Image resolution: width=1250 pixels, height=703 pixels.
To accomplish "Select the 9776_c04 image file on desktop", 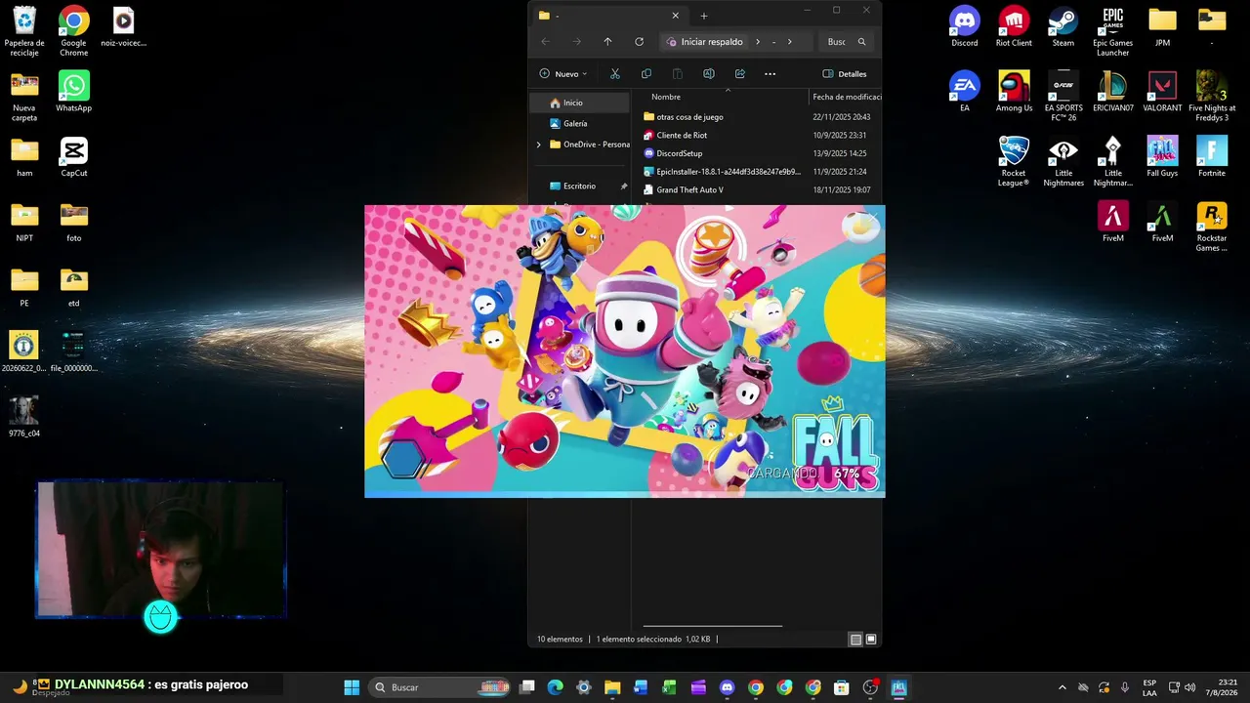I will coord(24,417).
